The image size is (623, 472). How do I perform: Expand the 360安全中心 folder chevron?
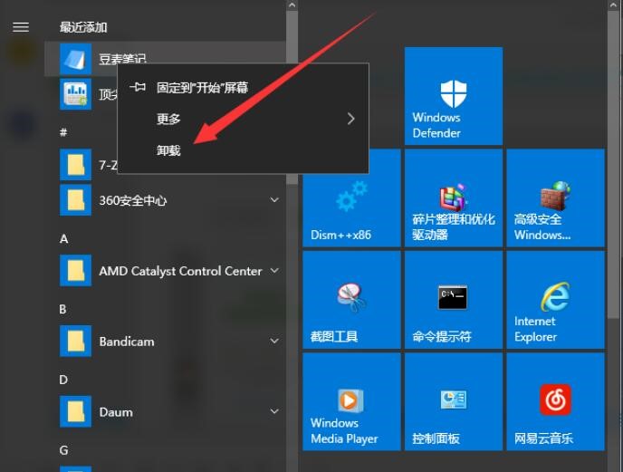[x=274, y=199]
